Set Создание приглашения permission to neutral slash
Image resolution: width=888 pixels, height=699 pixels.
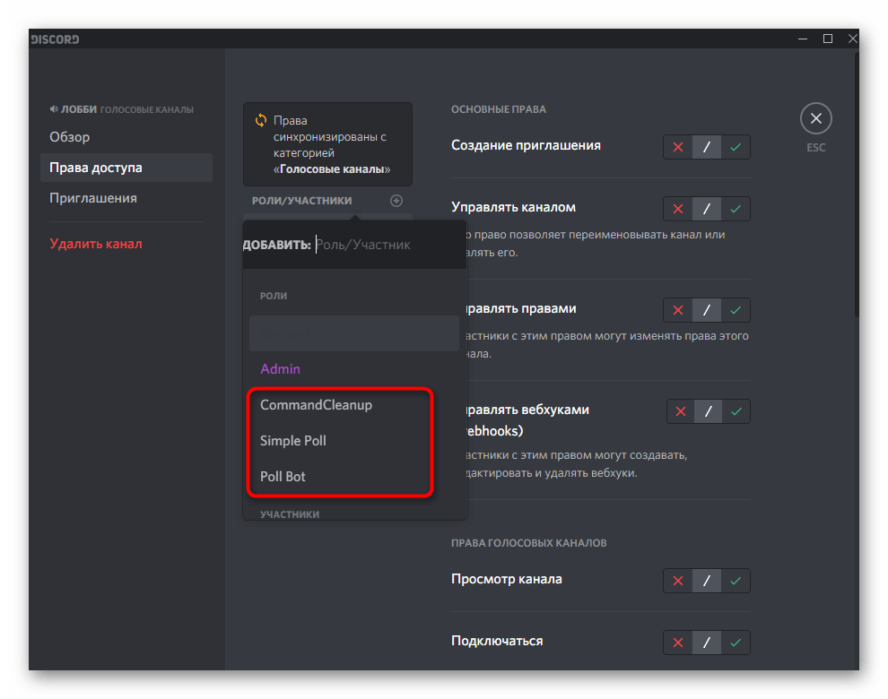point(706,147)
